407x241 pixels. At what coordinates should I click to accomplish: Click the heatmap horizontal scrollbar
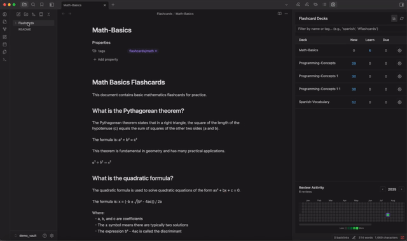[335, 225]
